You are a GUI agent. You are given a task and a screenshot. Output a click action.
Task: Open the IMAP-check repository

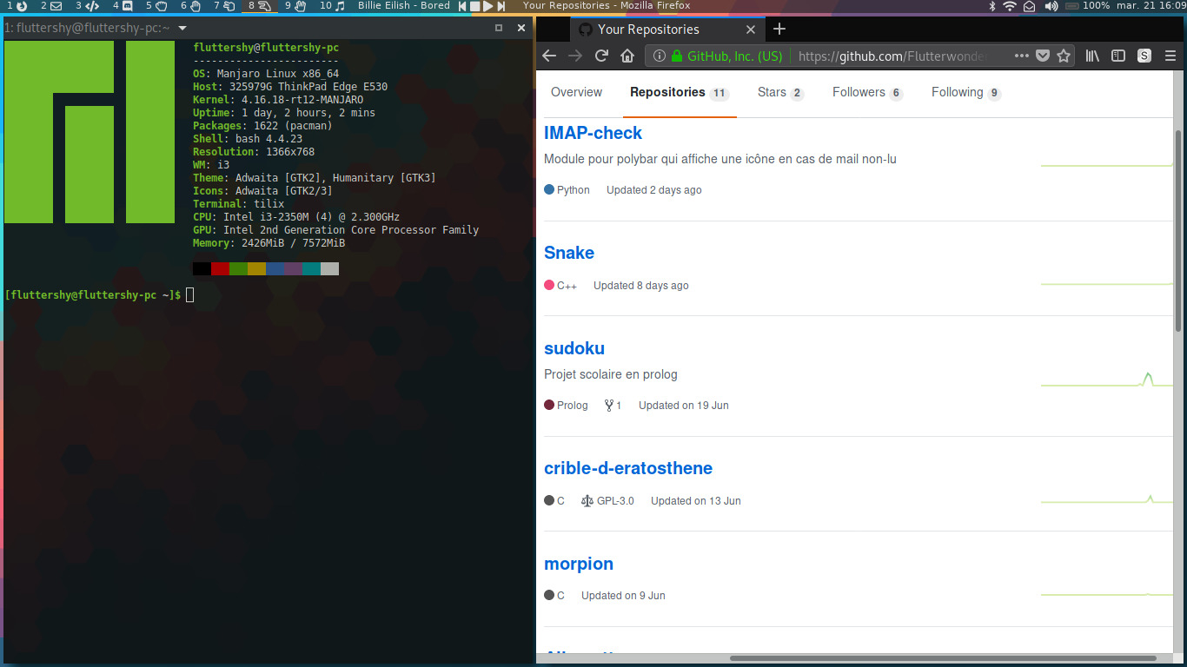point(593,133)
